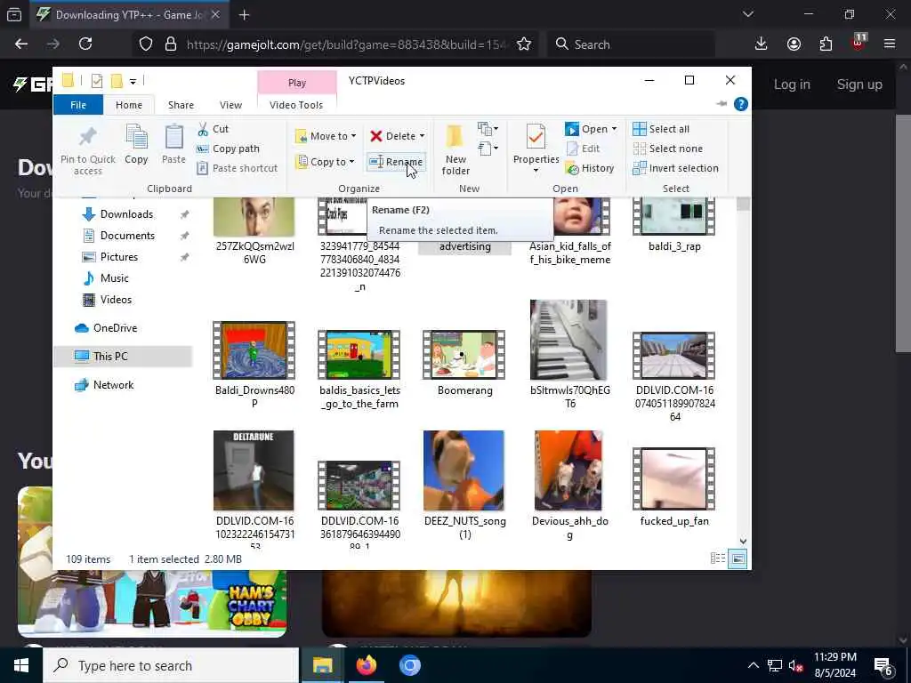Open Firefox Downloads arrow icon
Image resolution: width=911 pixels, height=683 pixels.
(x=762, y=44)
